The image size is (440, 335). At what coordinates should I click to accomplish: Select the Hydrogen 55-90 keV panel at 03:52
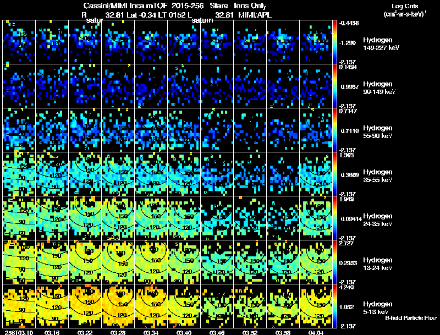(x=250, y=130)
